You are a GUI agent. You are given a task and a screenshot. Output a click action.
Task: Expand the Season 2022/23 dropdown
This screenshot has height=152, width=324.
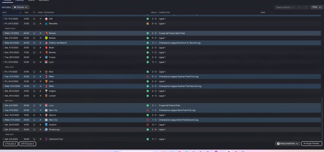click(285, 7)
